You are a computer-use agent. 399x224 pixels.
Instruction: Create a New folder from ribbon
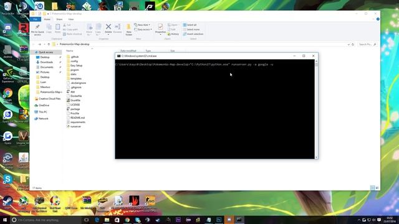129,30
